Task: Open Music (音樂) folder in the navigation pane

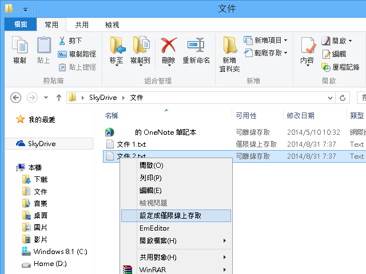Action: [x=35, y=203]
